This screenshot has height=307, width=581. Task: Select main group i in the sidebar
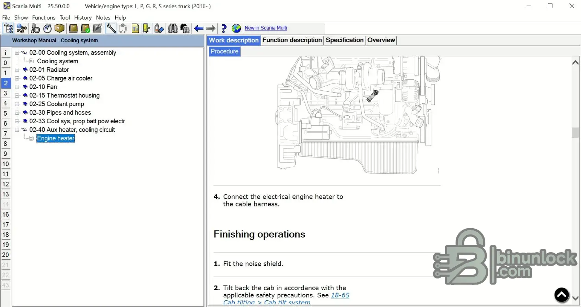click(x=5, y=53)
